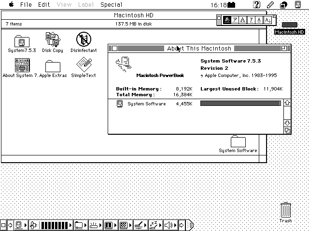Image resolution: width=309 pixels, height=231 pixels.
Task: Close the input mode palette via its box
Action: tap(219, 18)
